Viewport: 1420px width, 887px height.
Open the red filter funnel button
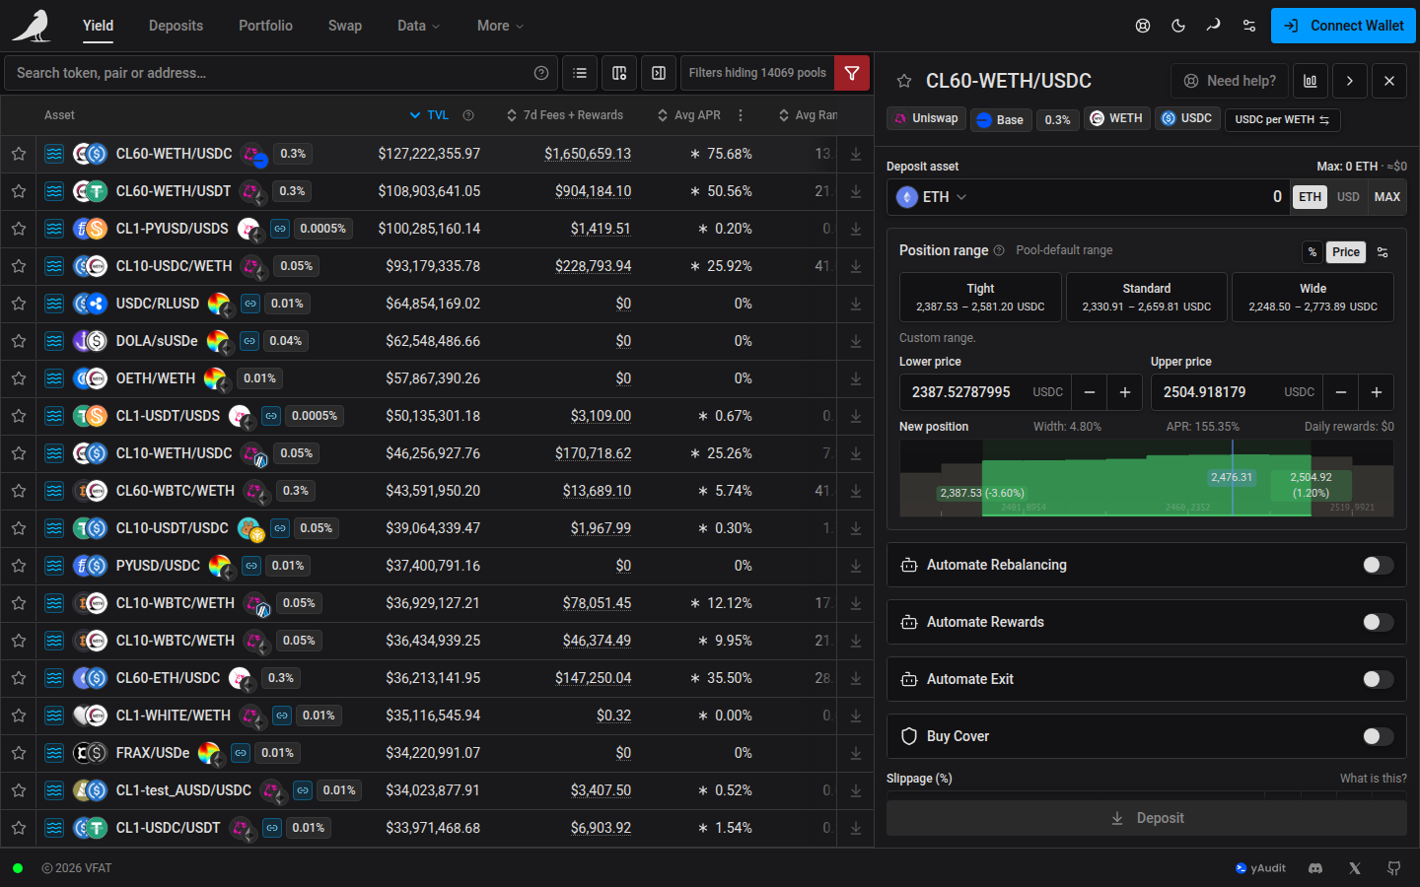[852, 73]
